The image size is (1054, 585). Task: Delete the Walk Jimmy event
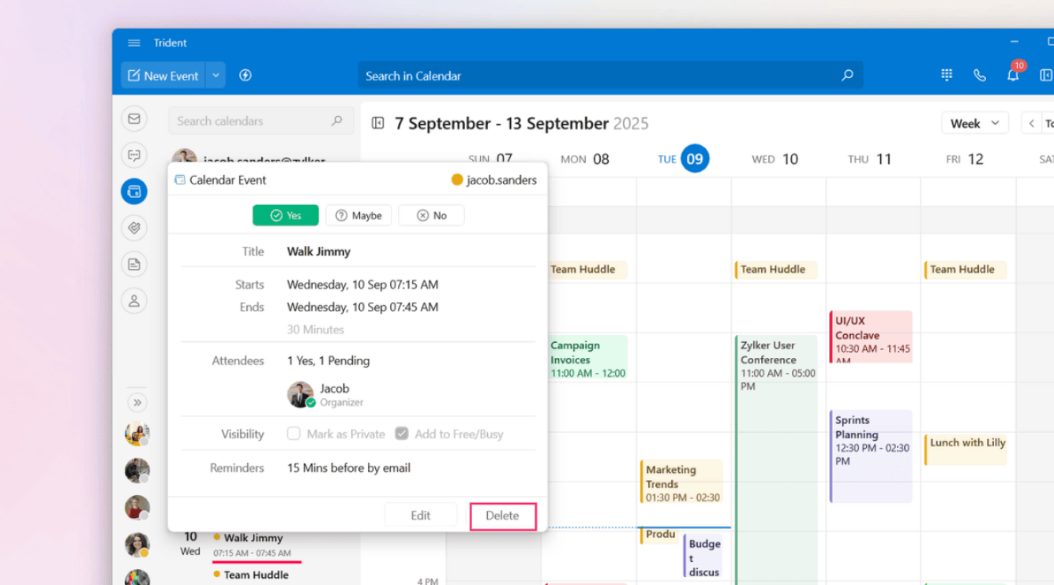pos(503,516)
